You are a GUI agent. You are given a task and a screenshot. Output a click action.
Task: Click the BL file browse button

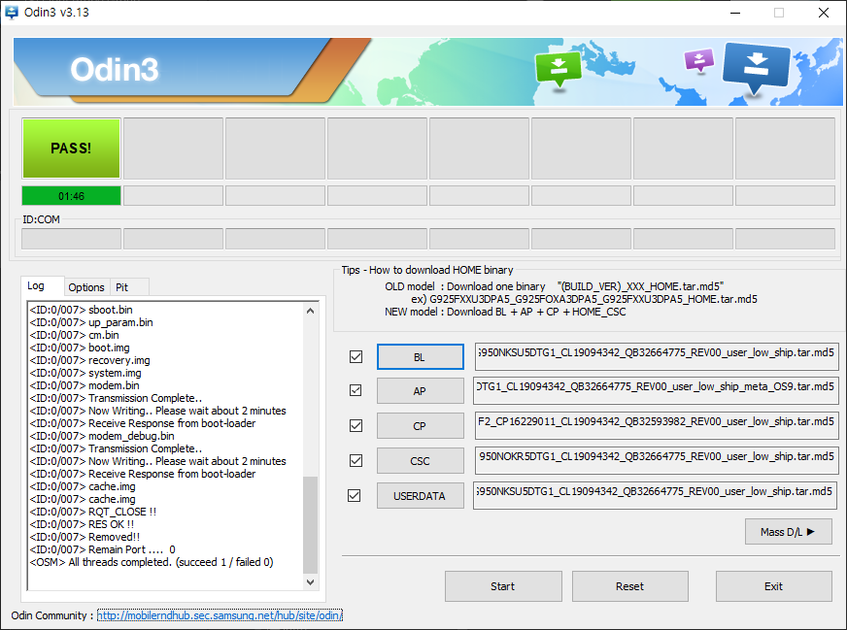tap(421, 357)
